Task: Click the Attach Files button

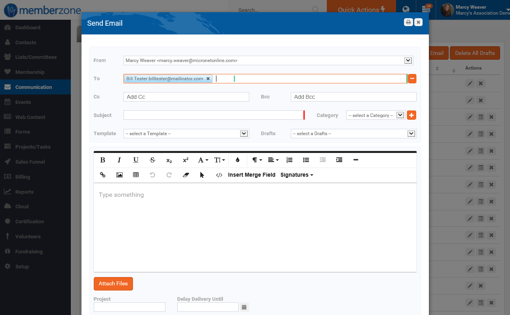Action: tap(113, 284)
